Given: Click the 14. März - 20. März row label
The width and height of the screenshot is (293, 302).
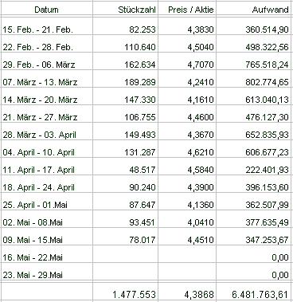Looking at the screenshot, I should [x=46, y=96].
